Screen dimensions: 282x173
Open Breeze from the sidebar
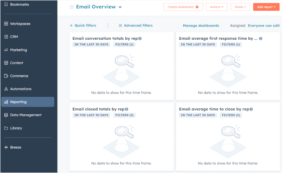click(x=16, y=147)
